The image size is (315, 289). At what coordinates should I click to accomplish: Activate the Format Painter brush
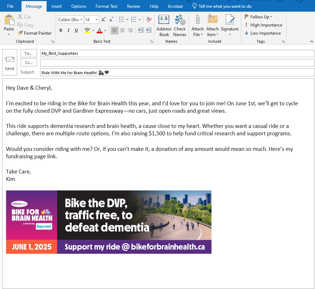point(34,33)
